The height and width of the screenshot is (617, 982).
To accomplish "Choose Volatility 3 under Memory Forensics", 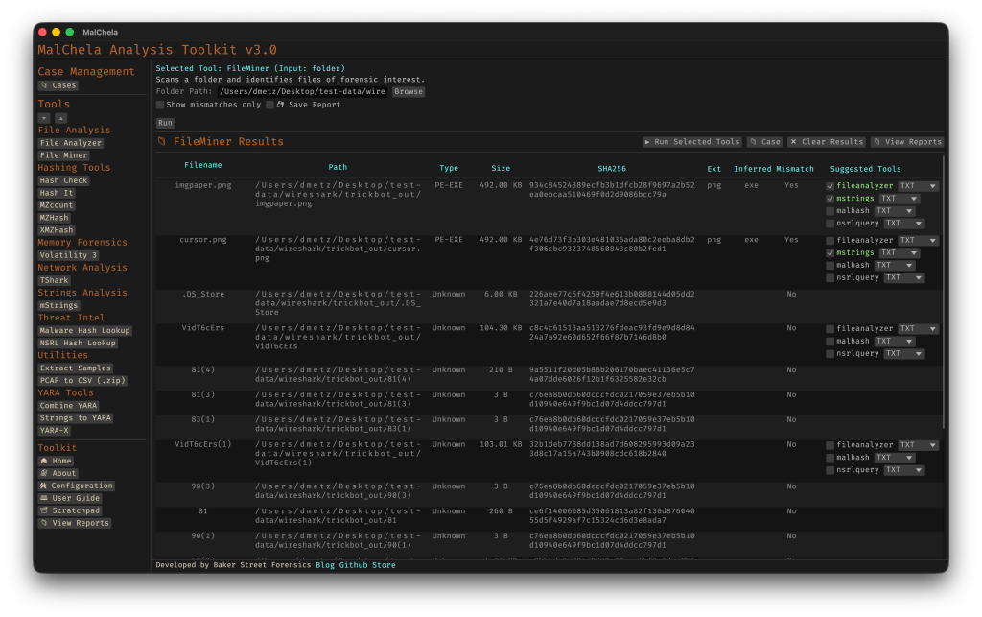I will tap(68, 255).
